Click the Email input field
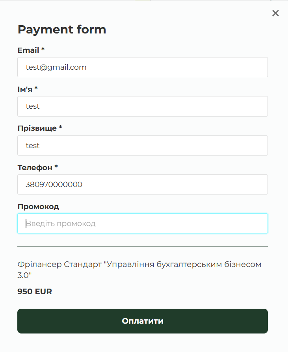288x352 pixels. pos(143,67)
